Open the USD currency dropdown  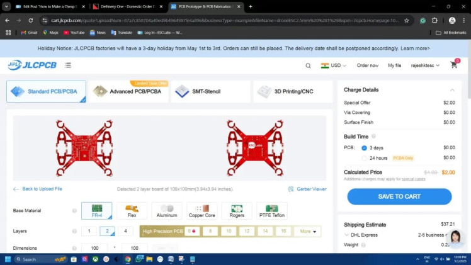coord(334,65)
